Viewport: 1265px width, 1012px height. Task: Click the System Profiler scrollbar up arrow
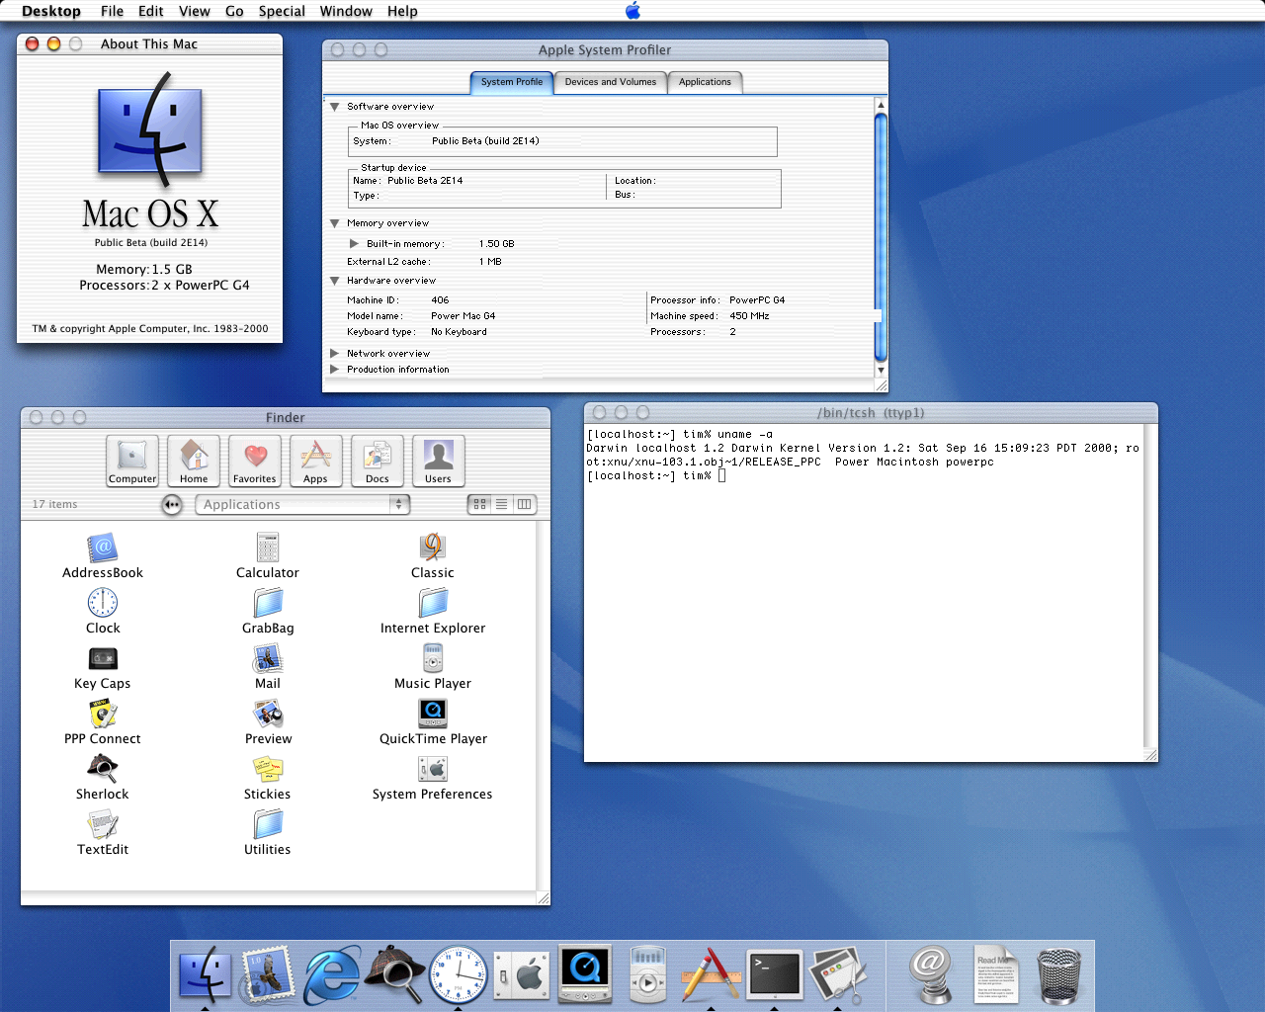(881, 104)
